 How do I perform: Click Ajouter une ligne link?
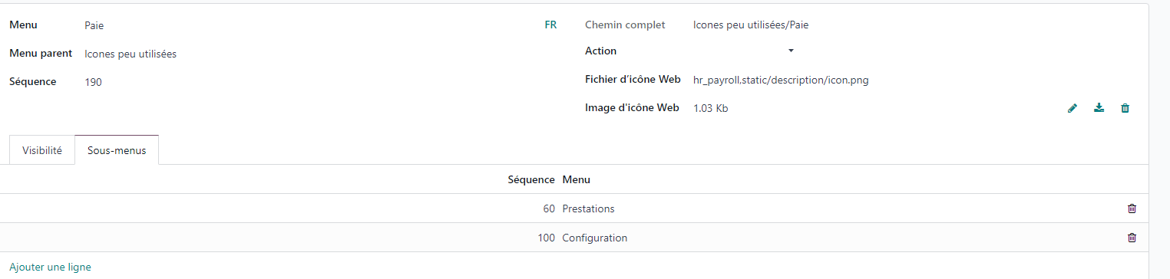(x=50, y=267)
